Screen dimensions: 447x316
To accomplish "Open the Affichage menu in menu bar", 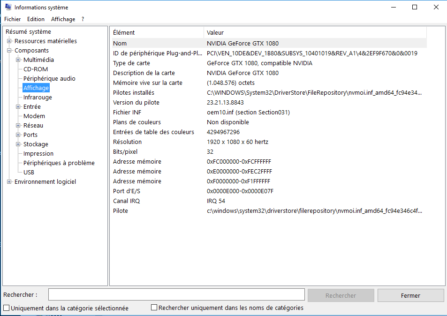I will [x=63, y=19].
